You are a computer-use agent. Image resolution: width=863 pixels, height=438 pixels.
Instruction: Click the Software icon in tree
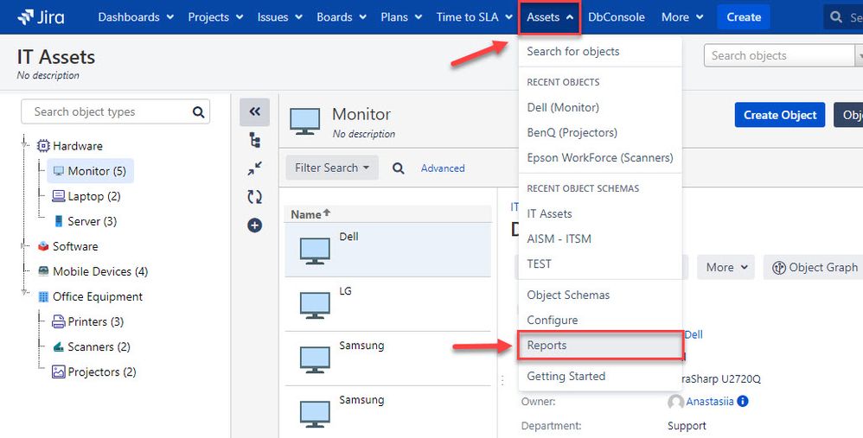pyautogui.click(x=43, y=246)
